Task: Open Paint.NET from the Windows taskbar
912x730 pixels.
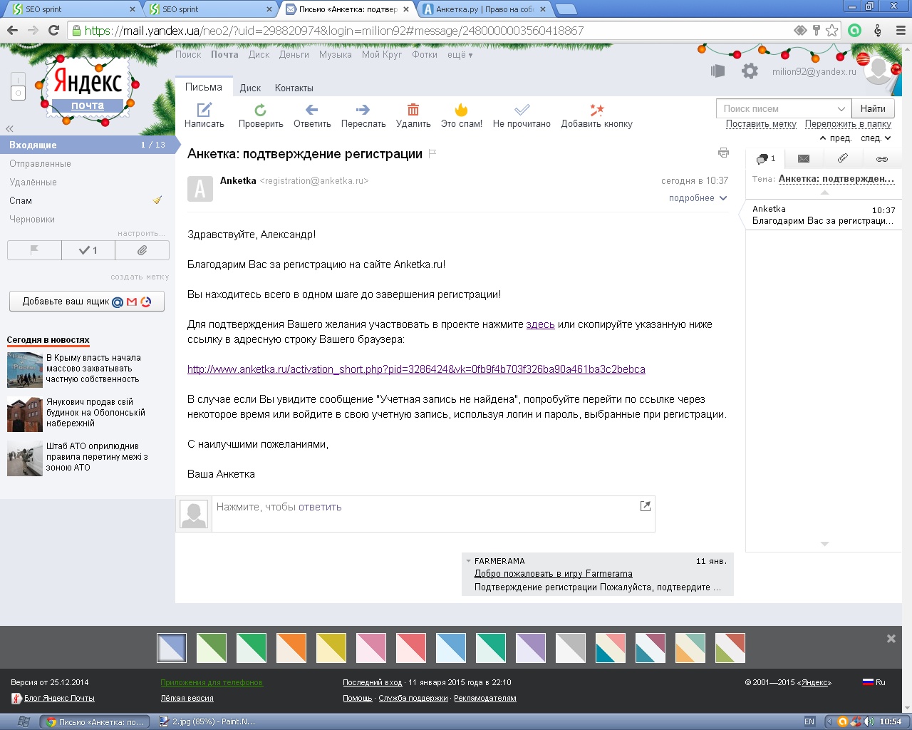Action: (208, 721)
